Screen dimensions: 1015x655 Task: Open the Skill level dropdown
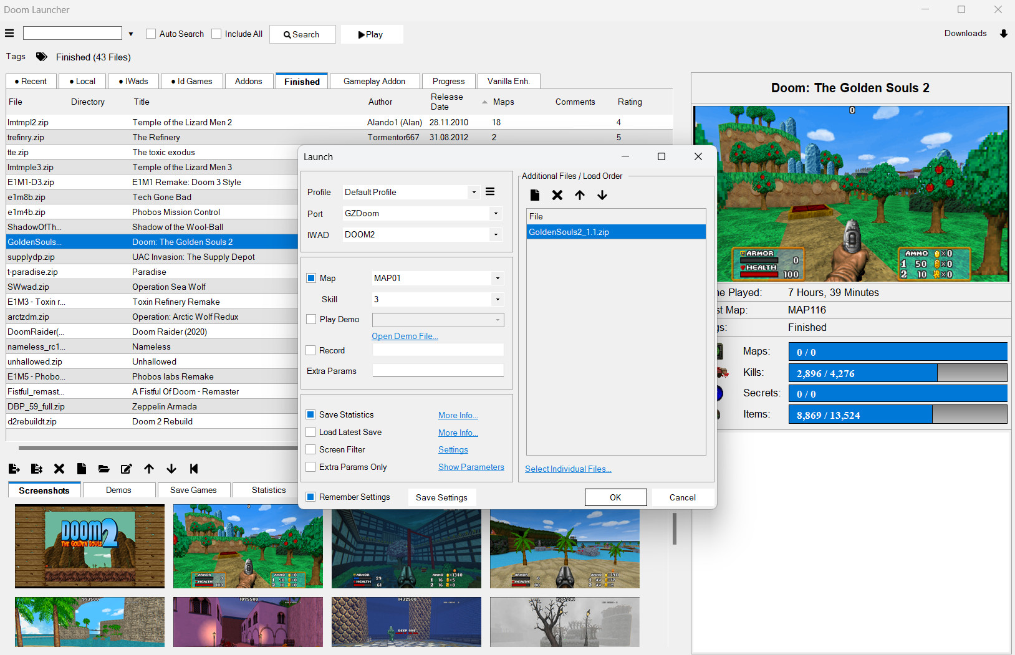[498, 299]
